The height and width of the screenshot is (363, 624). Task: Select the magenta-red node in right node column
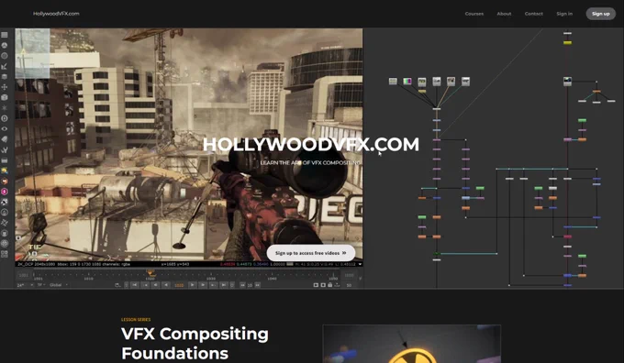567,236
